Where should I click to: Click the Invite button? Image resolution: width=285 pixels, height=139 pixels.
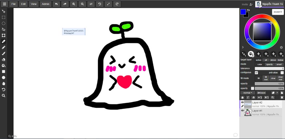pyautogui.click(x=247, y=4)
